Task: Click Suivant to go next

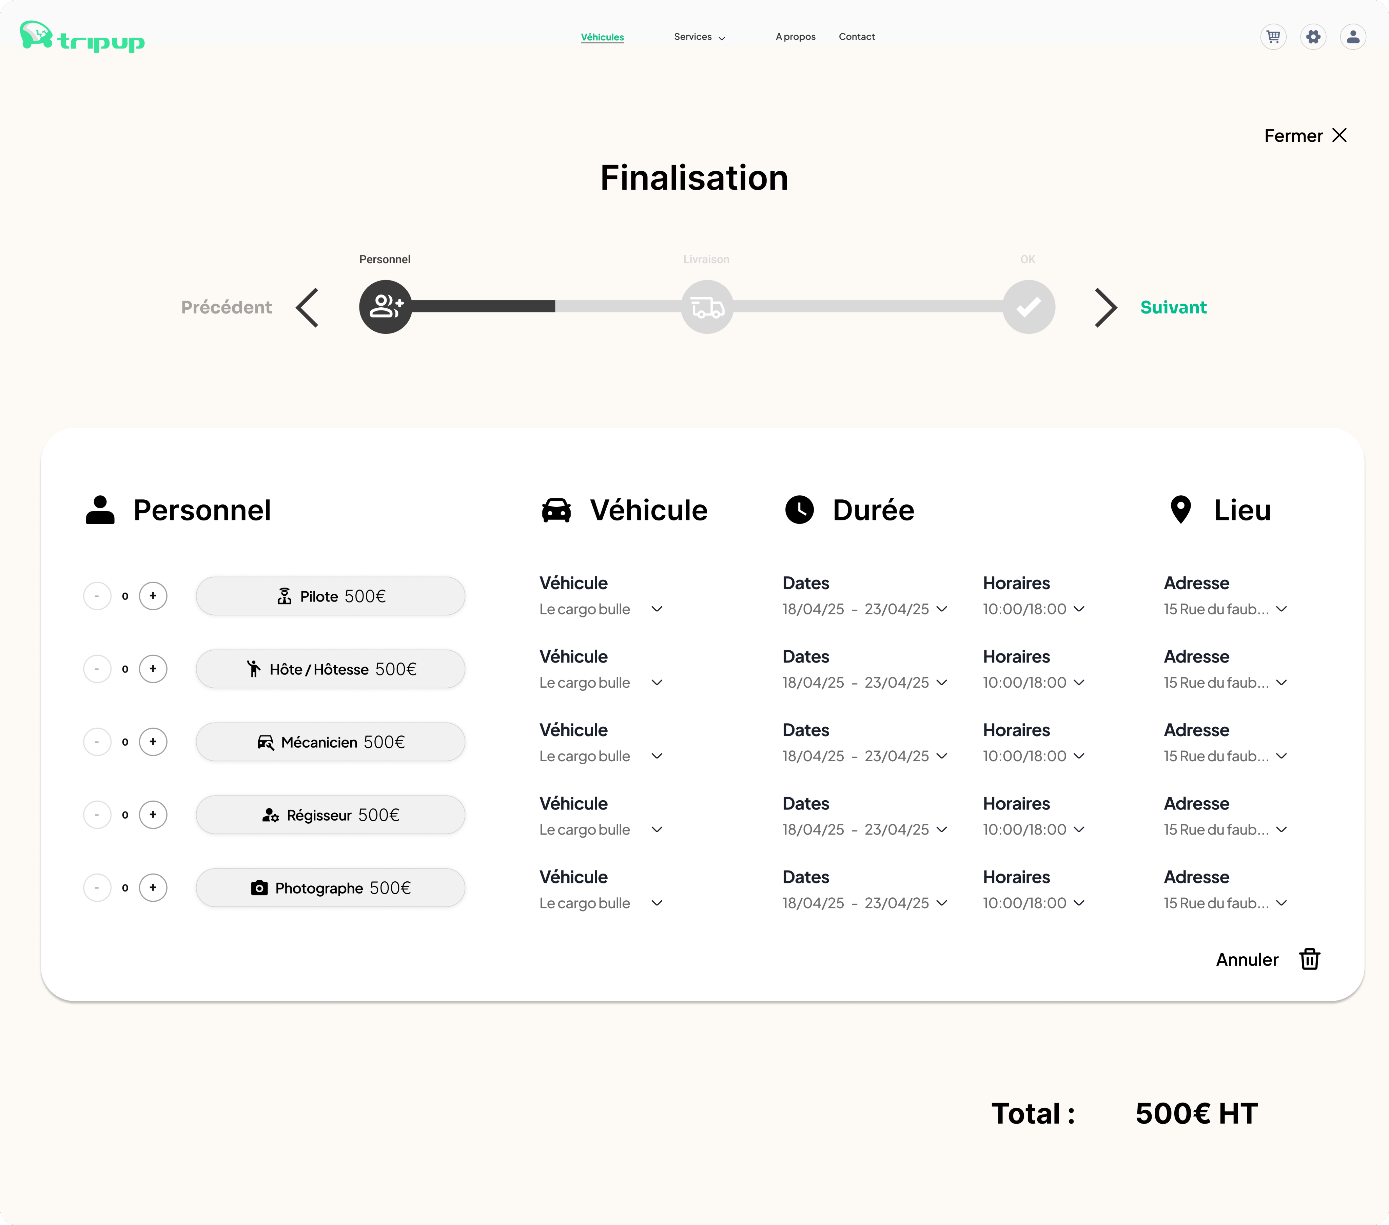Action: tap(1173, 307)
